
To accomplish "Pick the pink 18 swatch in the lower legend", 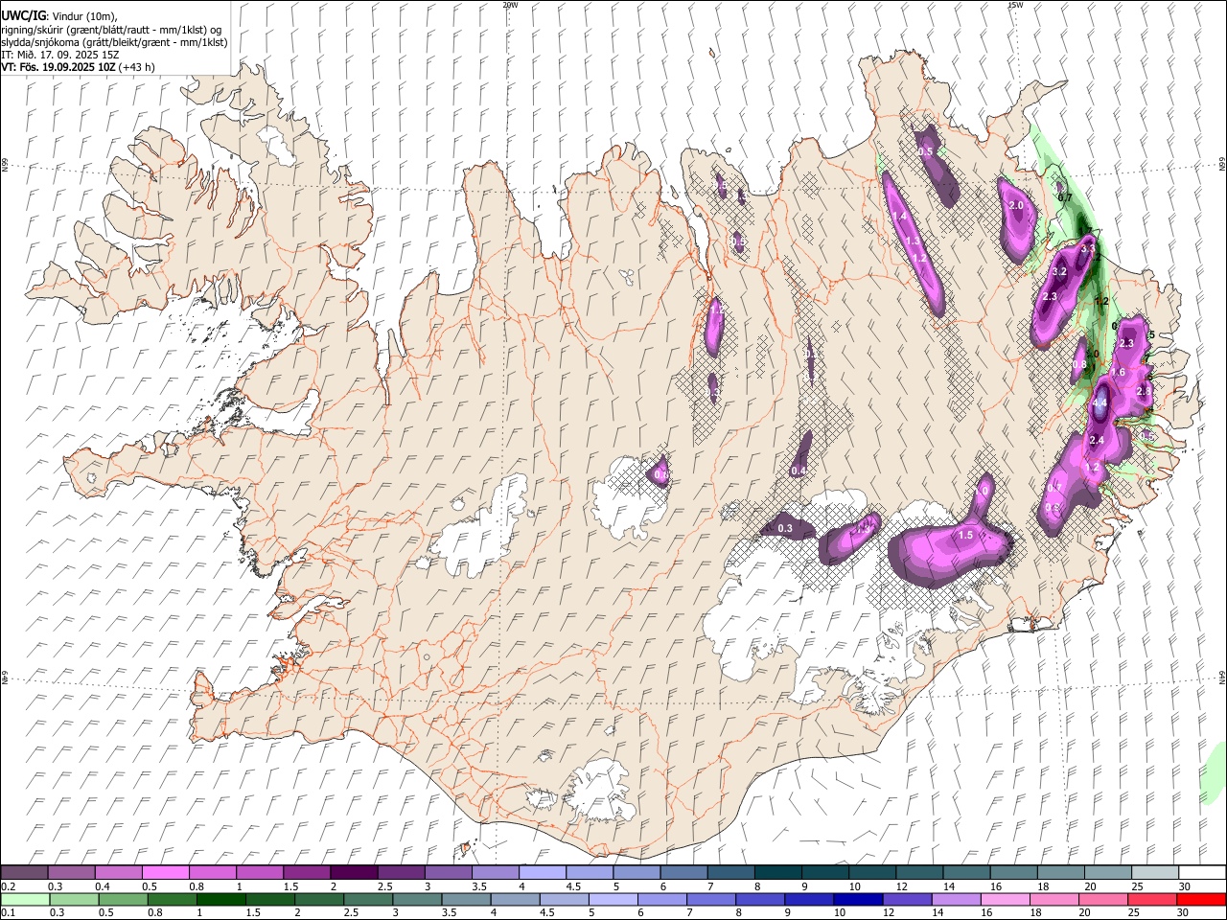I will [1053, 899].
